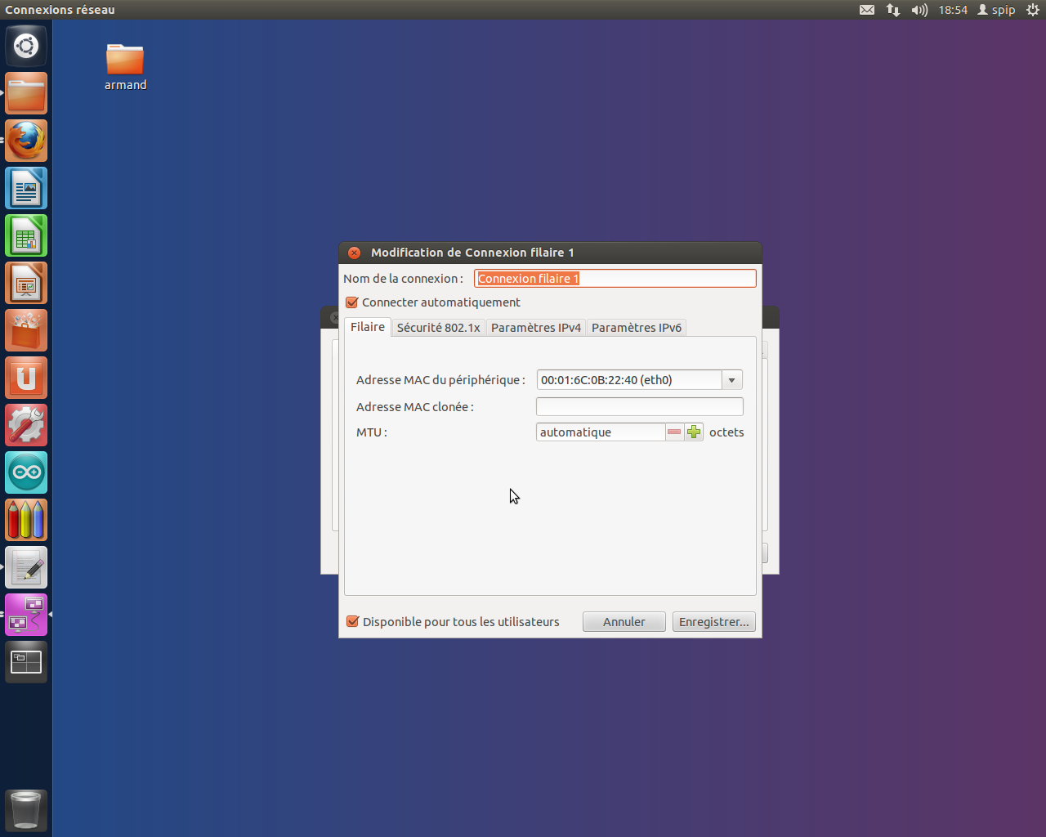1046x837 pixels.
Task: Toggle Connecter automatiquement checkbox
Action: click(352, 302)
